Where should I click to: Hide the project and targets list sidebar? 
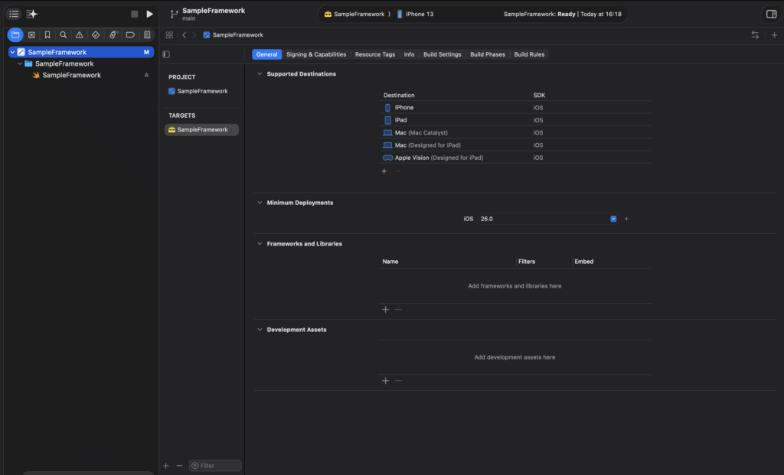[166, 54]
